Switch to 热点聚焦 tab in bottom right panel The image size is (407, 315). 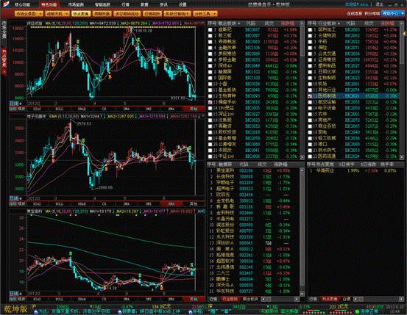[330, 299]
